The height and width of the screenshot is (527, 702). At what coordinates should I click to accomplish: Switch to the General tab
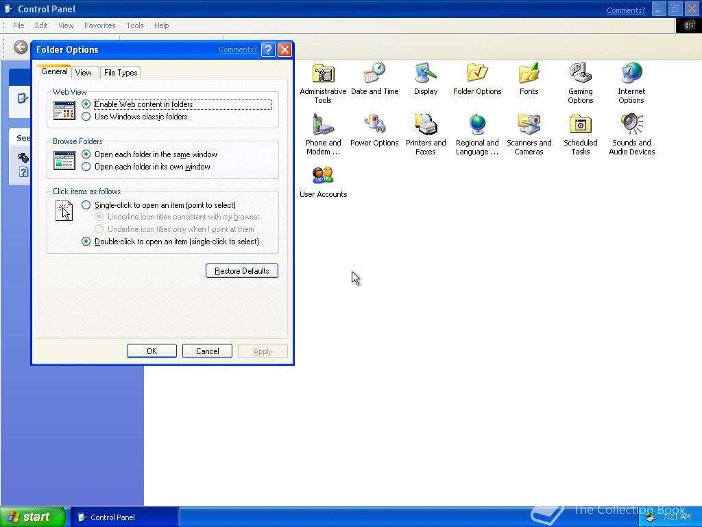tap(55, 71)
